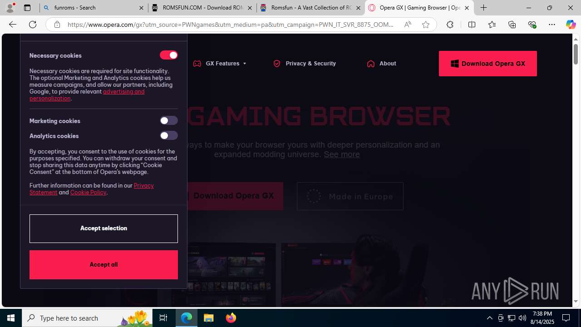Switch to the funroms - Search tab
581x327 pixels.
[94, 8]
